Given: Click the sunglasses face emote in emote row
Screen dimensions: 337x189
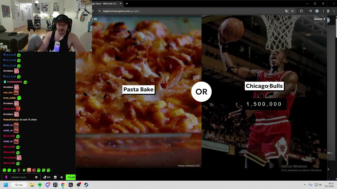Looking at the screenshot, I should point(19,170).
